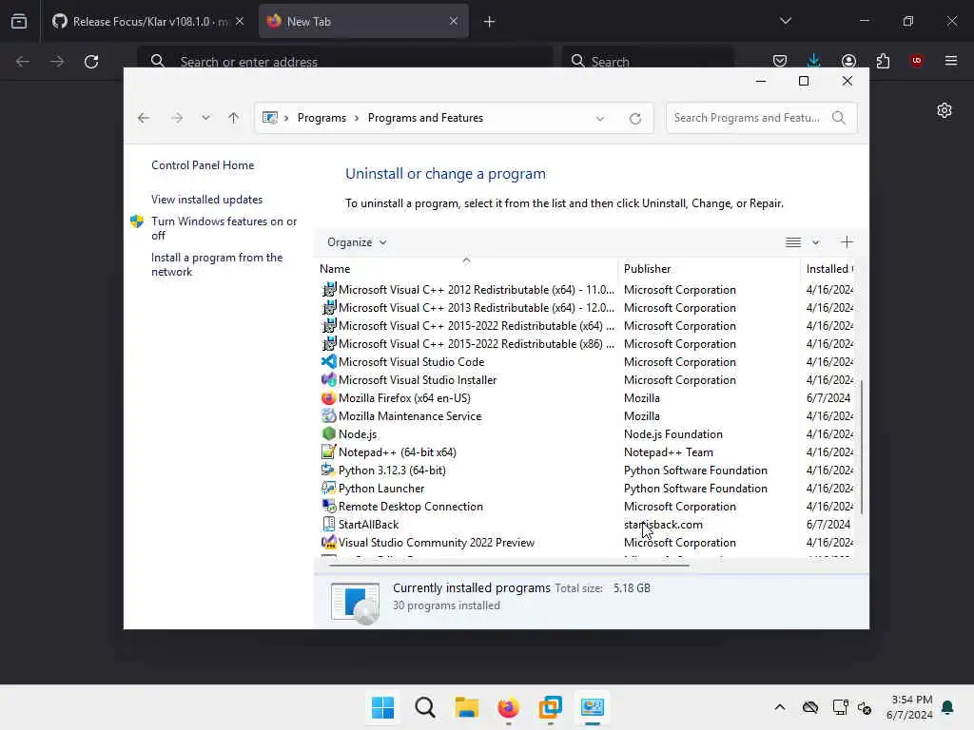This screenshot has height=730, width=974.
Task: Go back in the Control Panel window
Action: pos(144,118)
